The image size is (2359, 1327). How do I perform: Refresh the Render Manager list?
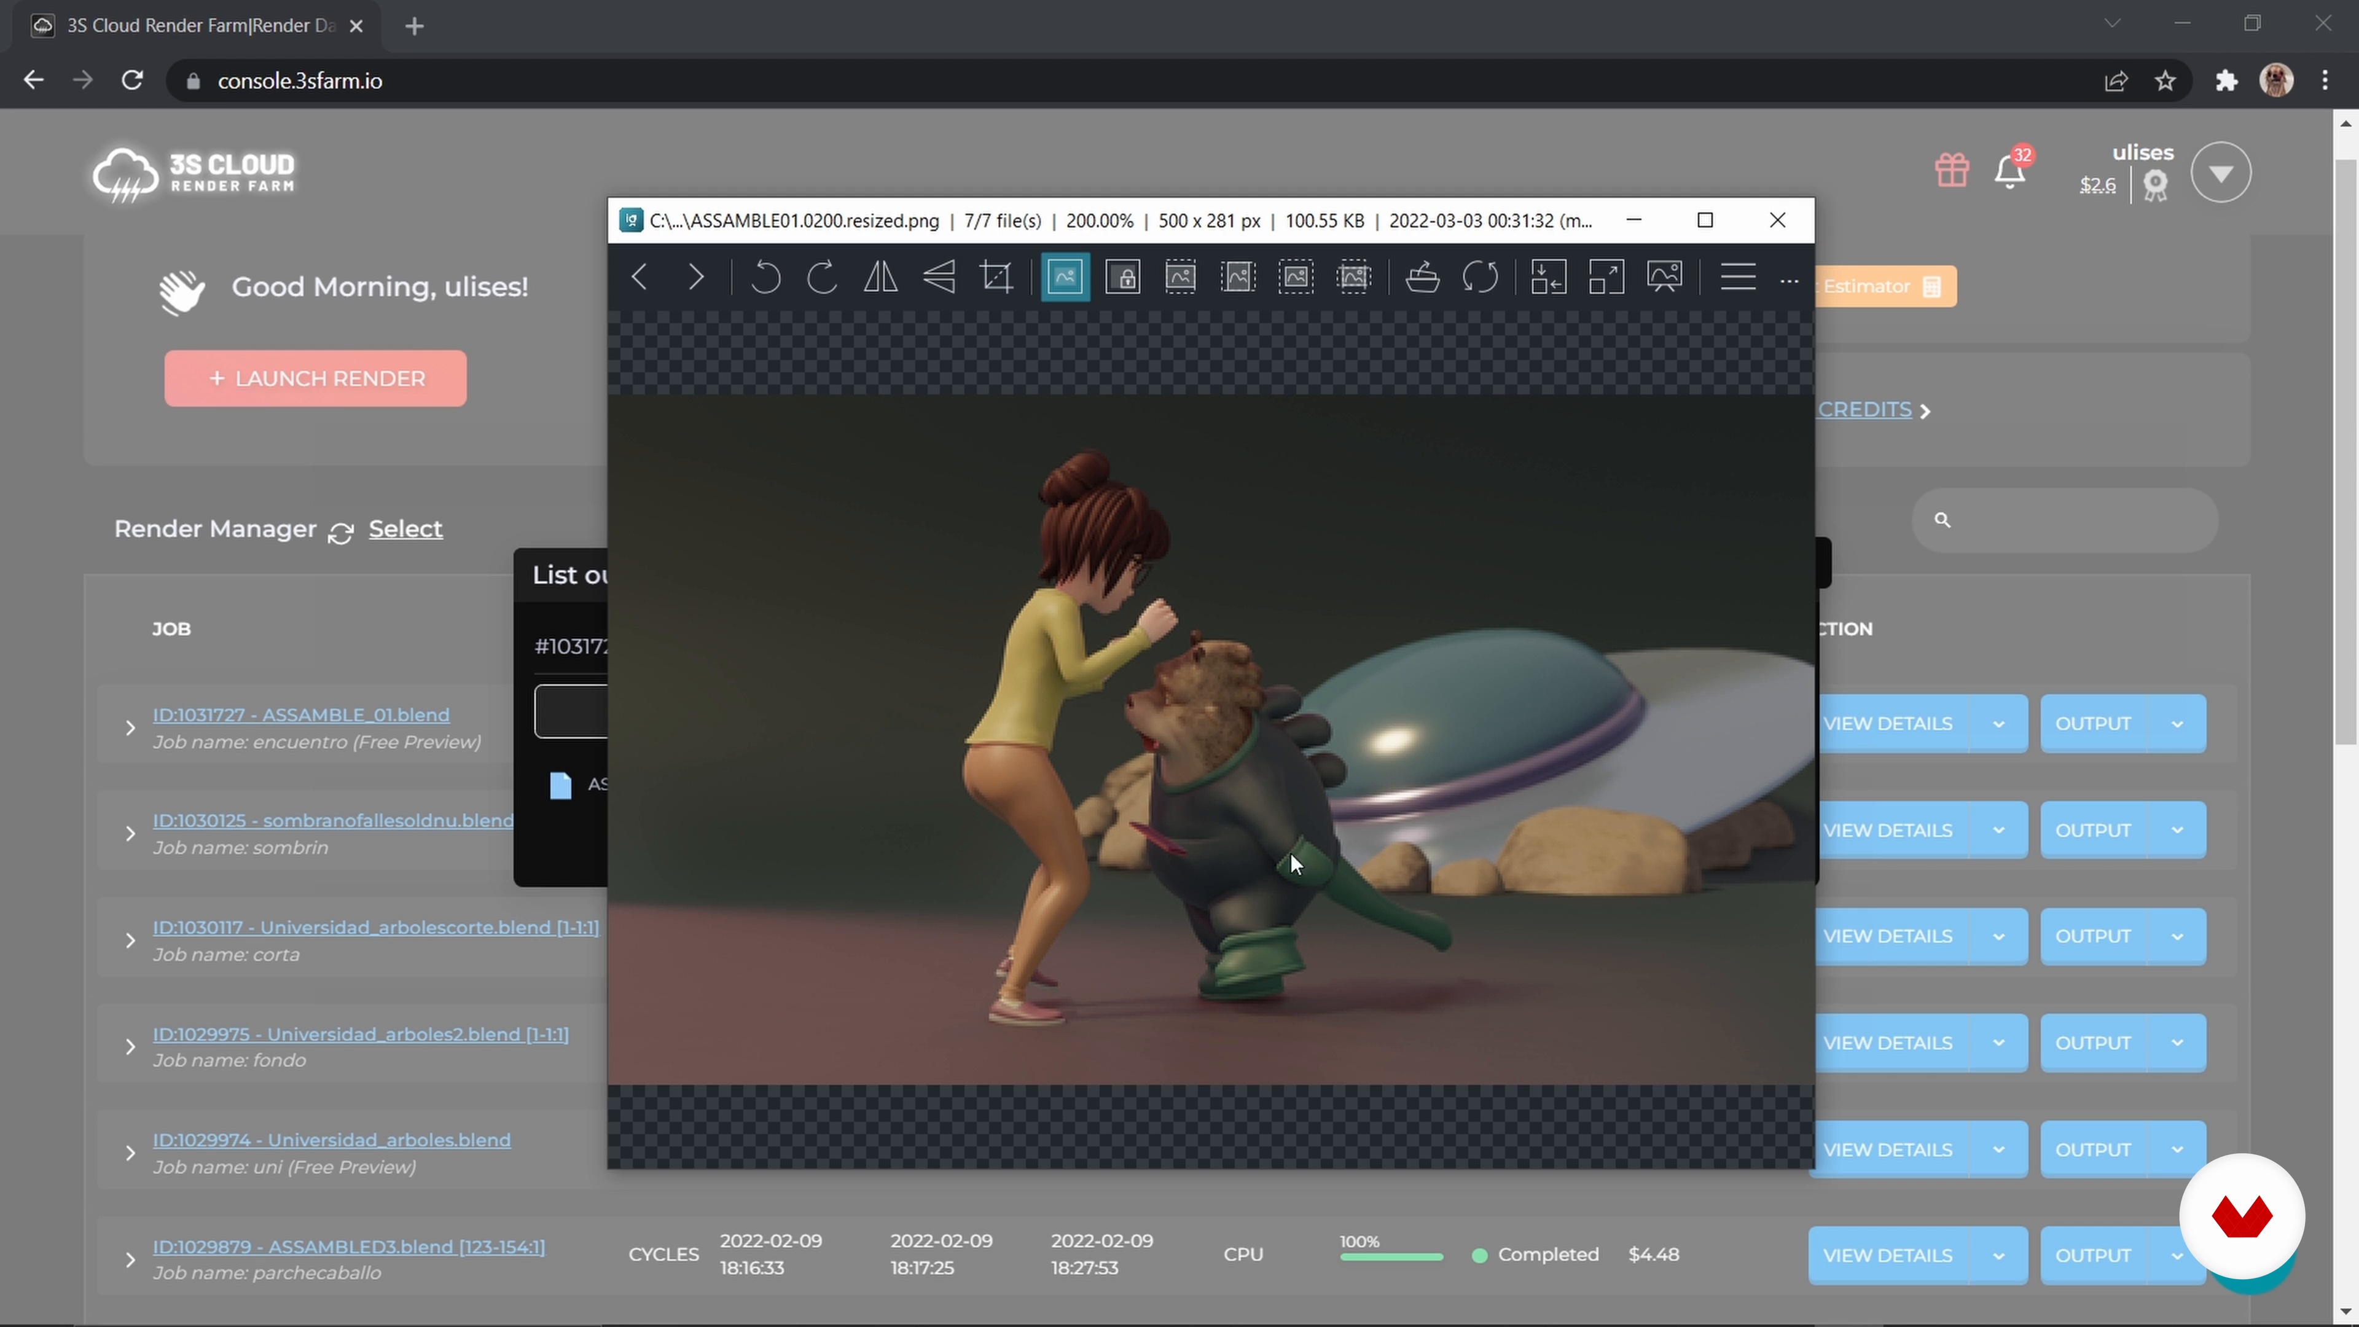pos(341,533)
